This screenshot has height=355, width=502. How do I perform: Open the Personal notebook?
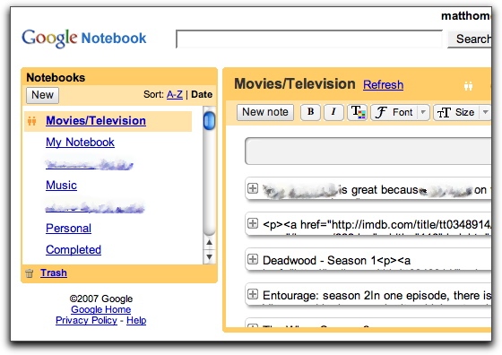[68, 229]
